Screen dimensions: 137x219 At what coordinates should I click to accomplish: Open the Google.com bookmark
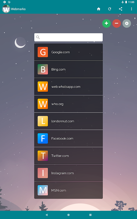coord(68,52)
